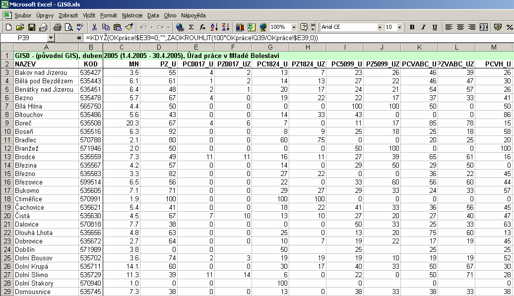This screenshot has height=296, width=514.
Task: Copy the selected cells
Action: pyautogui.click(x=106, y=27)
